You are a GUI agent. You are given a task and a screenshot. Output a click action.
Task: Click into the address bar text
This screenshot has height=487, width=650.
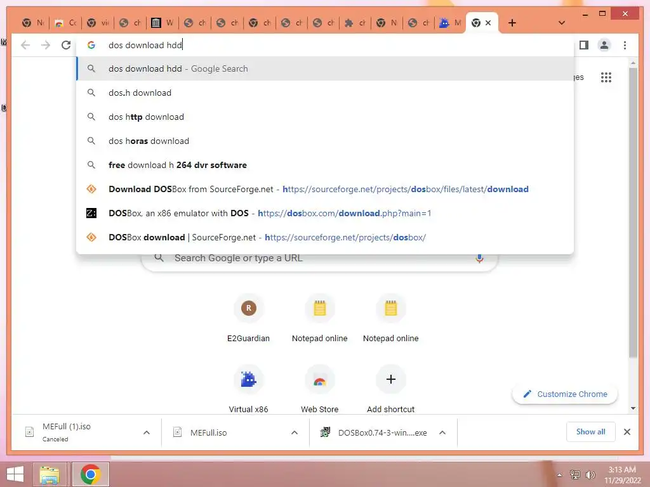pos(145,45)
